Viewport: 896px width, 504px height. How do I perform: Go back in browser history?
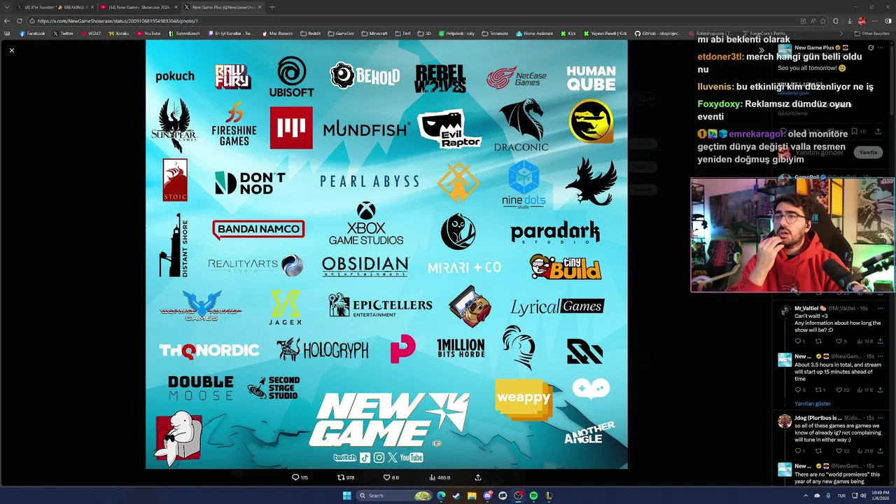[x=7, y=21]
